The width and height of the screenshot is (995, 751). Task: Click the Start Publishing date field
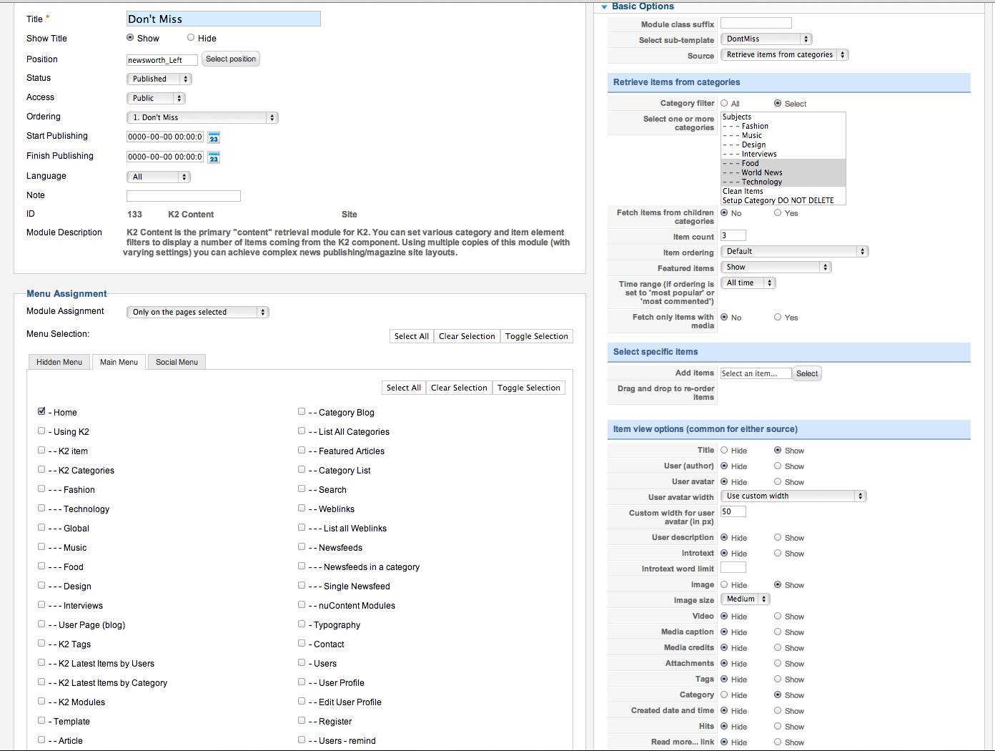coord(165,137)
